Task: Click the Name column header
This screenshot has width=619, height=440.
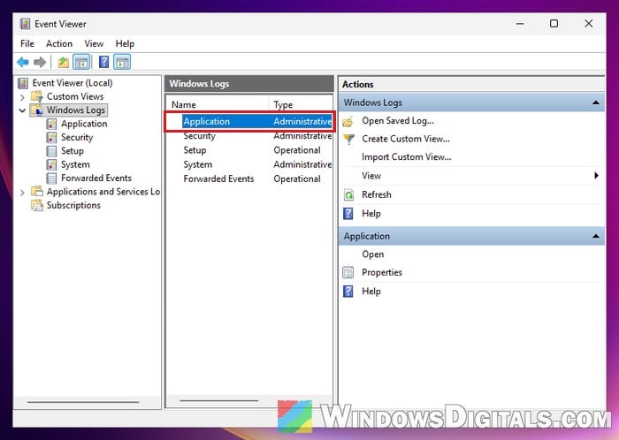Action: [218, 105]
